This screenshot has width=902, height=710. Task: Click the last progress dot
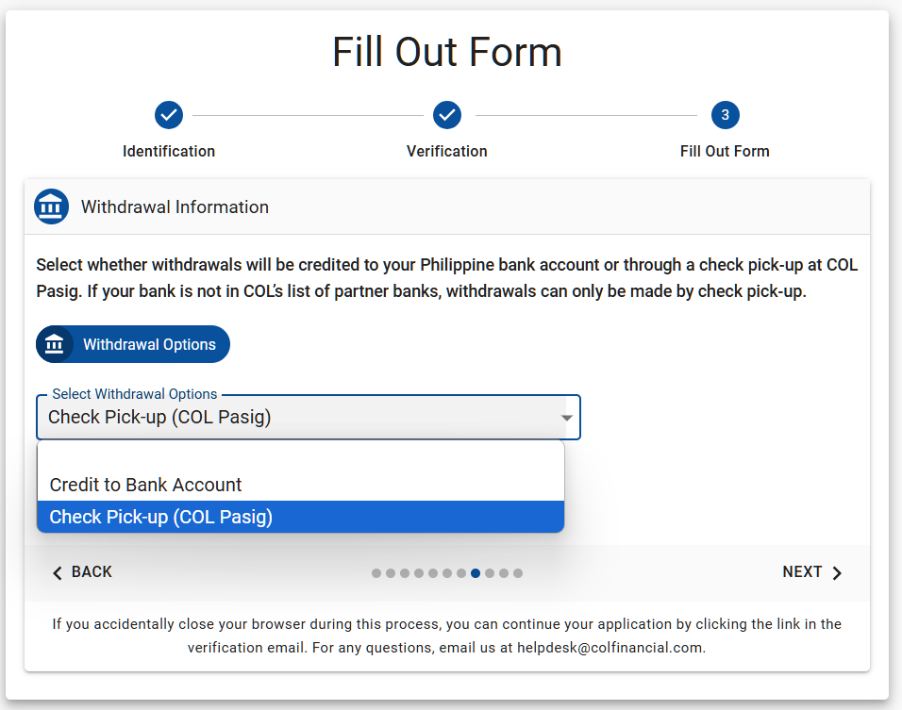click(x=518, y=573)
